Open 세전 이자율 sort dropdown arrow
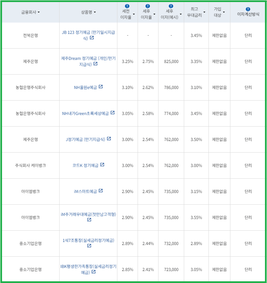Image resolution: width=267 pixels, height=283 pixels. click(134, 14)
